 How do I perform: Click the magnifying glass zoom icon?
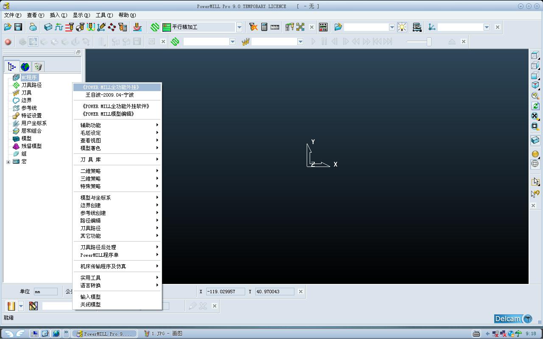[x=535, y=96]
